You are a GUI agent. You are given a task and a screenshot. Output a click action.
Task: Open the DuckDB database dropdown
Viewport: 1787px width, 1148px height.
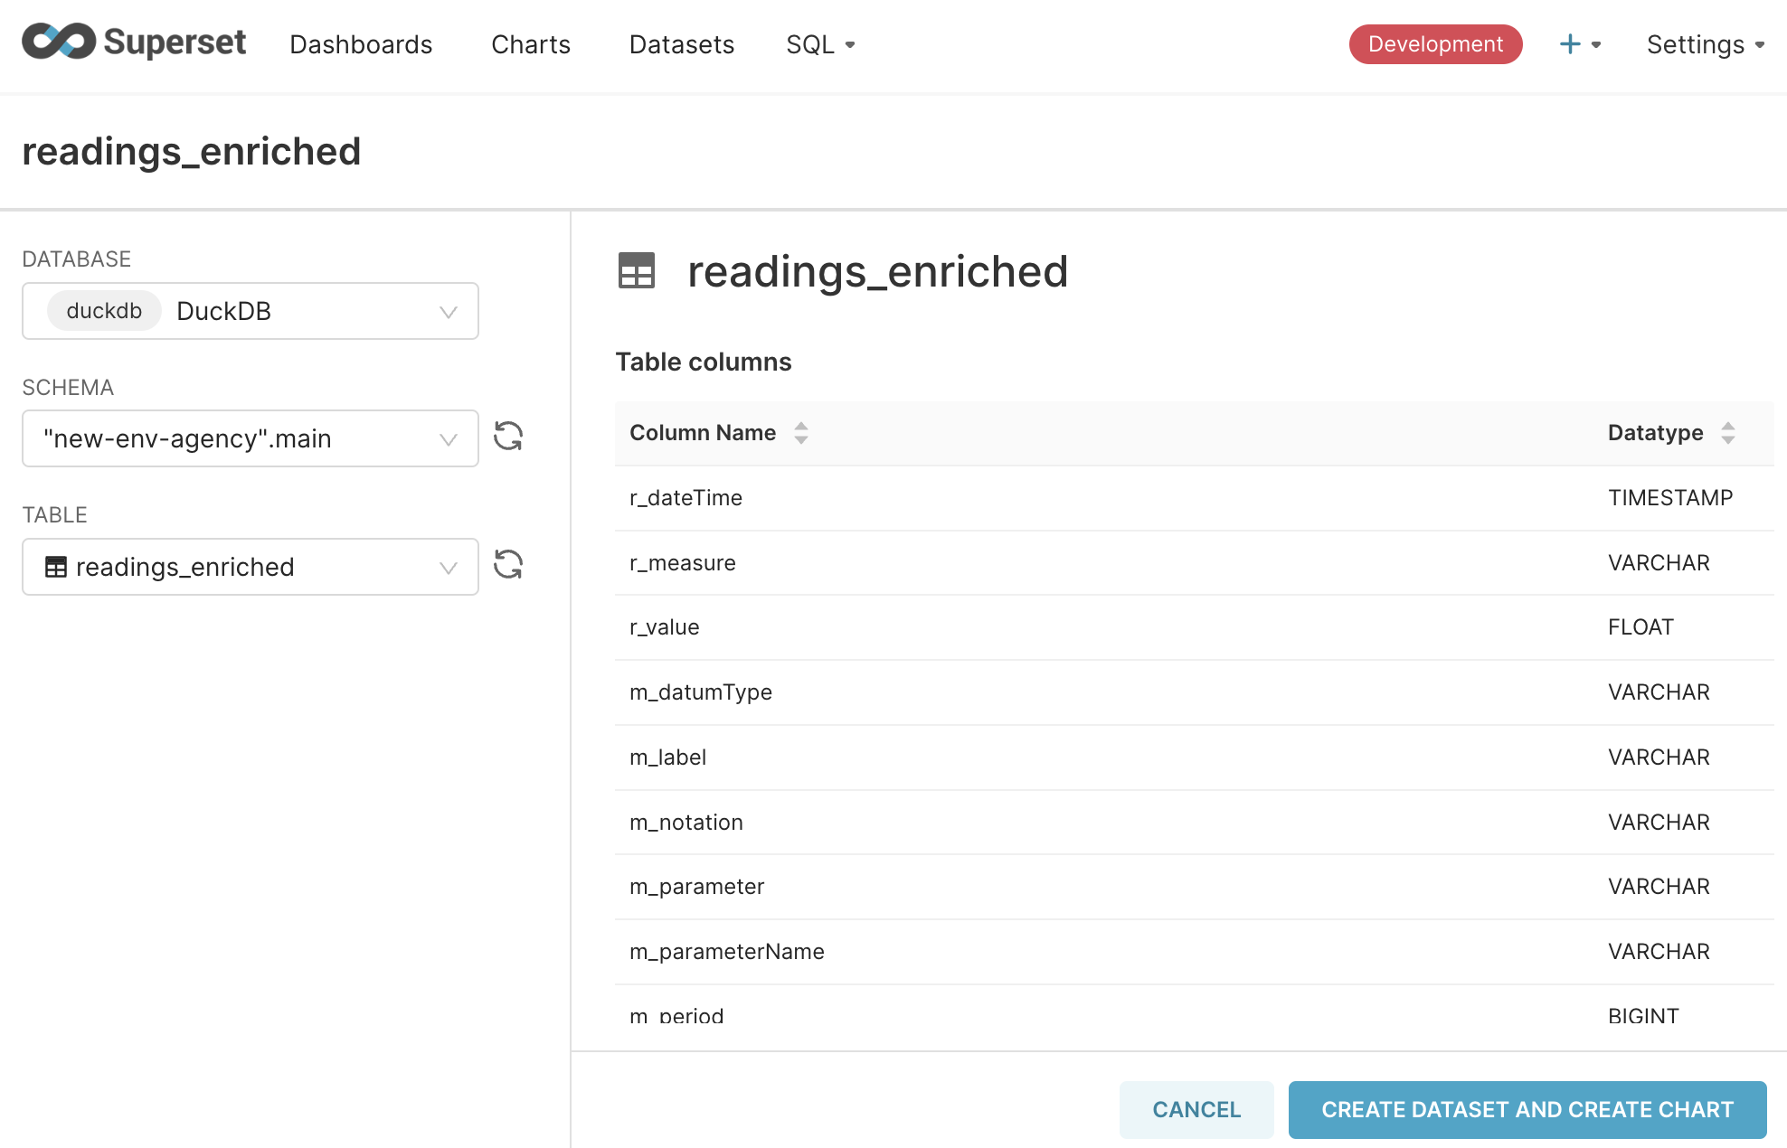(x=251, y=311)
